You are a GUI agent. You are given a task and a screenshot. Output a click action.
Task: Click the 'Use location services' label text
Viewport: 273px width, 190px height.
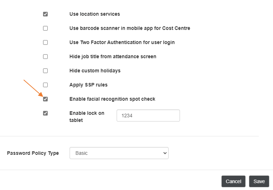pos(95,14)
